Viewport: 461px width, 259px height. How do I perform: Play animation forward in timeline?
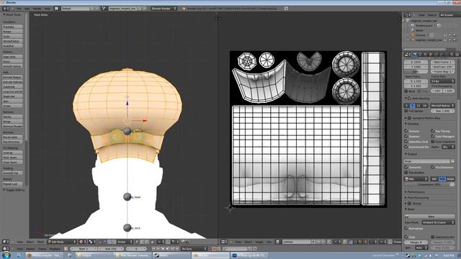168,249
